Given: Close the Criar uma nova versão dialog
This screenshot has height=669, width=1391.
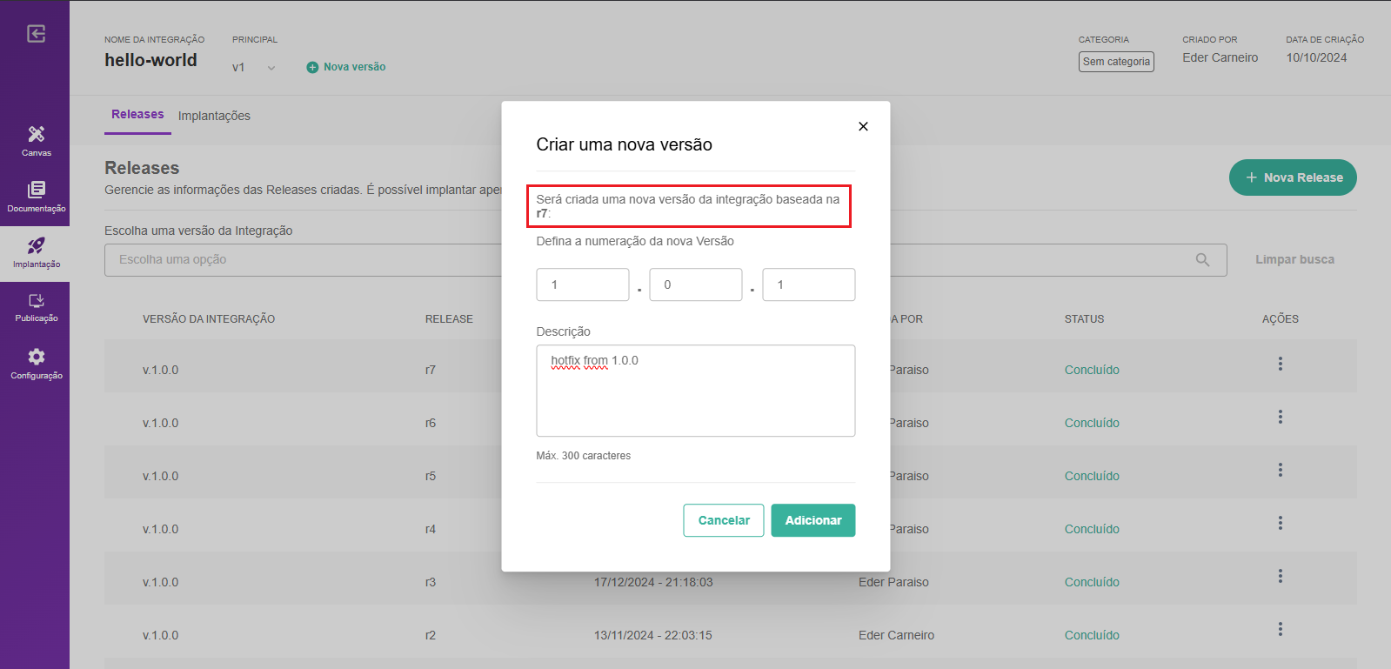Looking at the screenshot, I should 863,126.
